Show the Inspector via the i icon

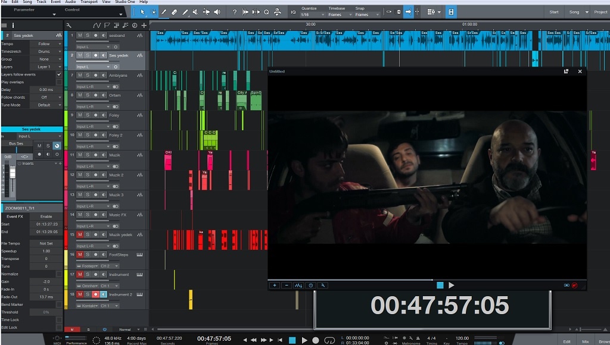pos(13,26)
